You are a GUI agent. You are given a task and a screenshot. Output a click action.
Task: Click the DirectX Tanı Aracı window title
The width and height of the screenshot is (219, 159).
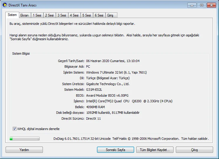(22, 5)
